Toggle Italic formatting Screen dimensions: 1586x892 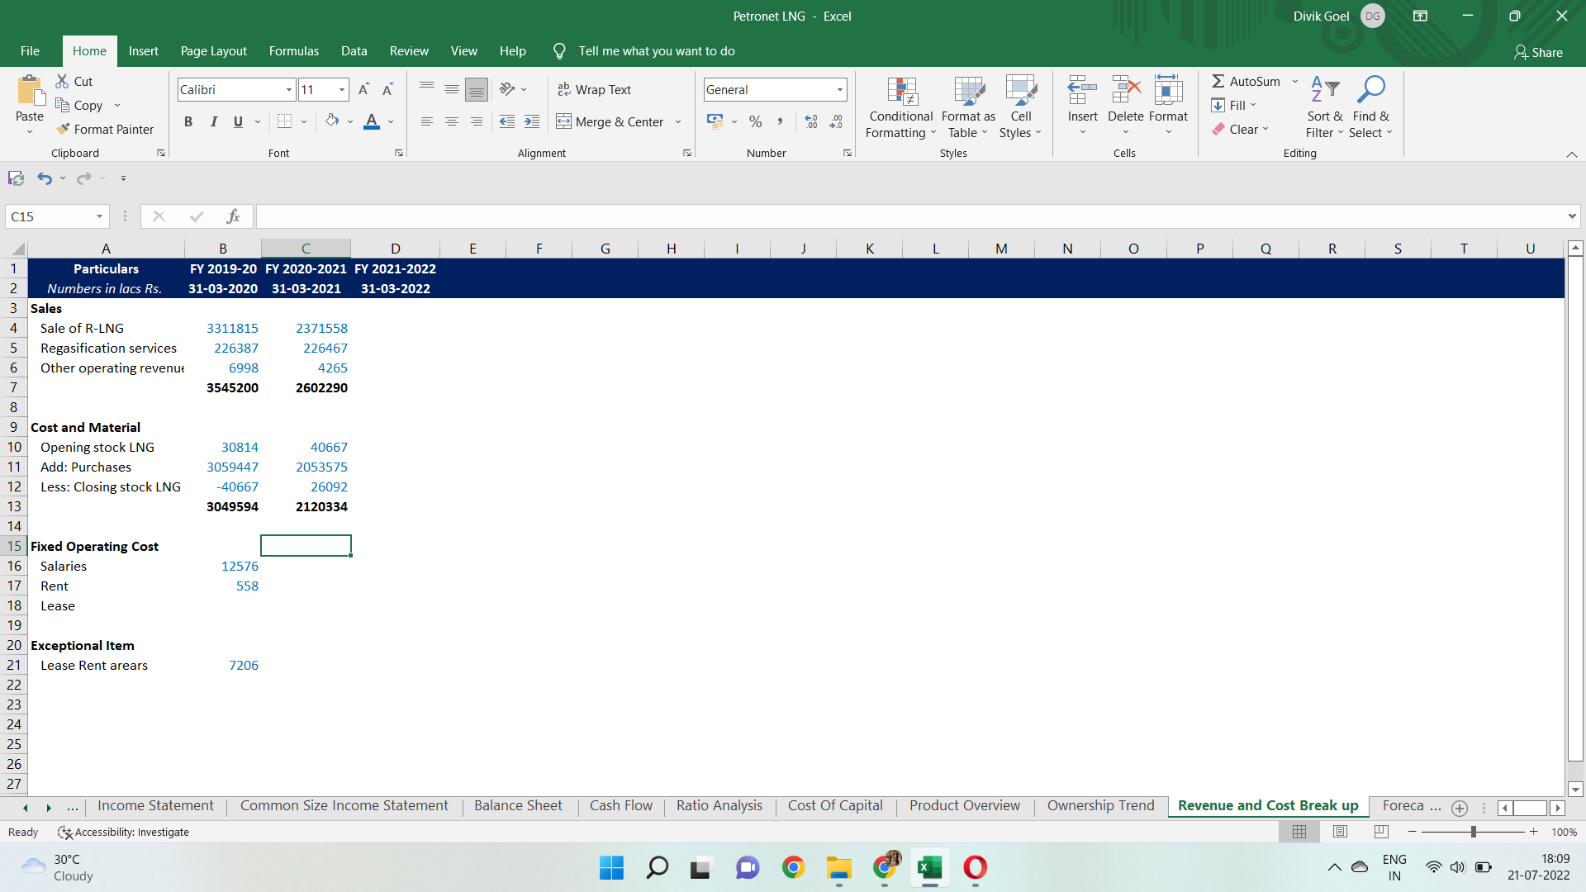coord(213,121)
